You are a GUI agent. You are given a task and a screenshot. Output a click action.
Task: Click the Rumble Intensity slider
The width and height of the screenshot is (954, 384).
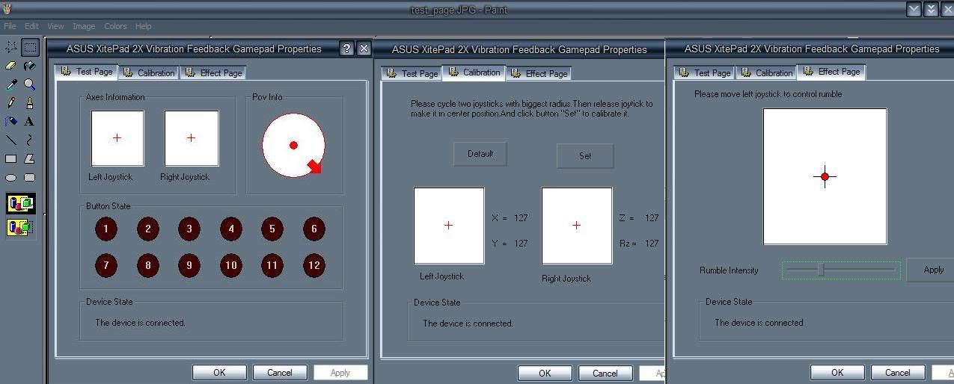pyautogui.click(x=842, y=270)
